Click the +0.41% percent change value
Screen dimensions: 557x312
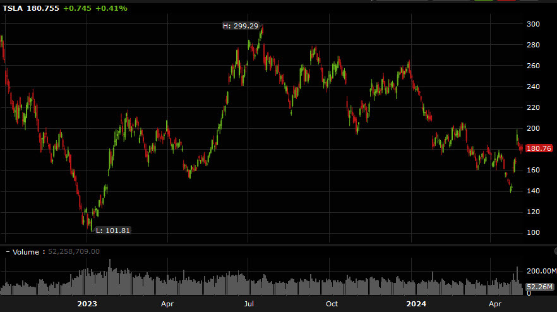[x=111, y=8]
